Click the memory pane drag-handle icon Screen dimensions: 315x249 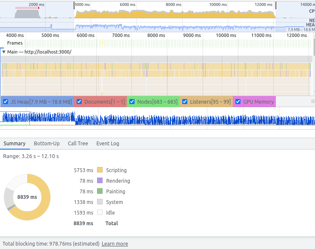pyautogui.click(x=313, y=102)
